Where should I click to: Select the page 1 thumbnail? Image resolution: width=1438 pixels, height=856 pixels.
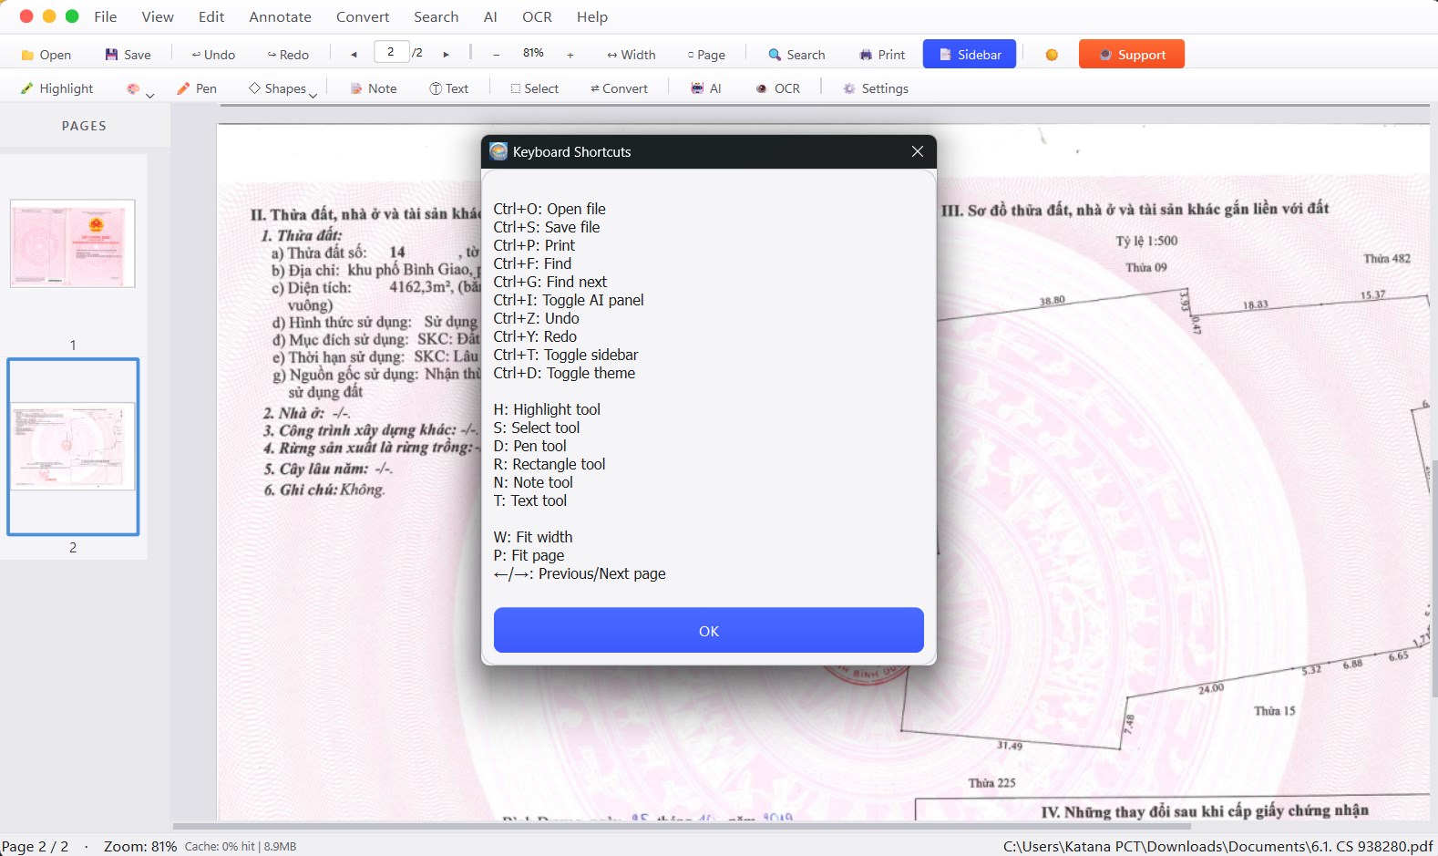coord(73,243)
